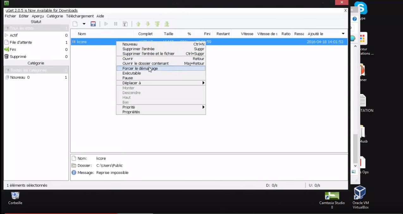Image resolution: width=403 pixels, height=214 pixels.
Task: Open the Aperçu menu
Action: [x=38, y=16]
